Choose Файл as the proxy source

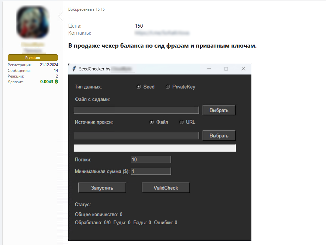152,122
